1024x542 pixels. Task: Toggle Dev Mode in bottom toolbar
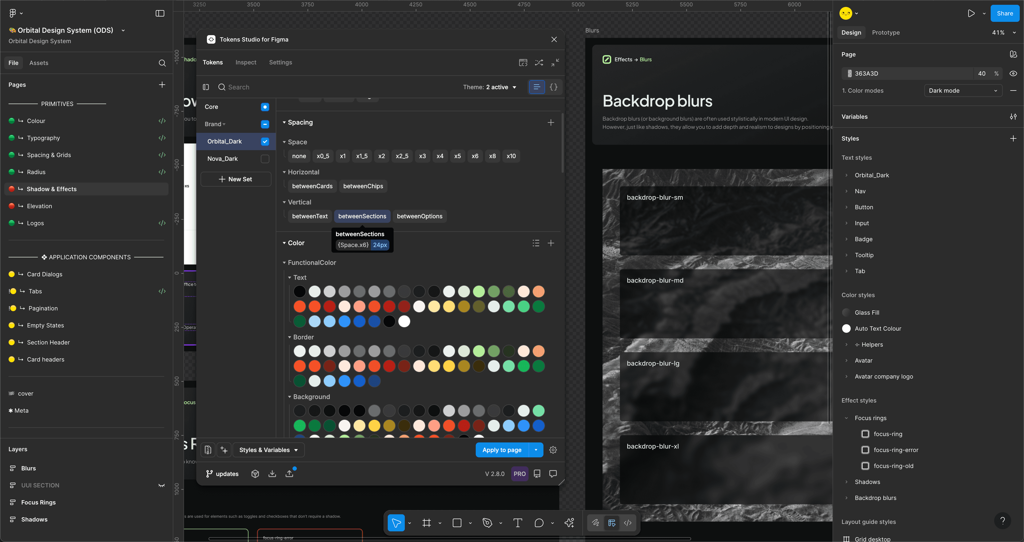point(628,523)
